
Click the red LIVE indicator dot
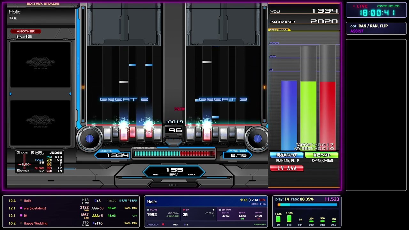[x=354, y=6]
